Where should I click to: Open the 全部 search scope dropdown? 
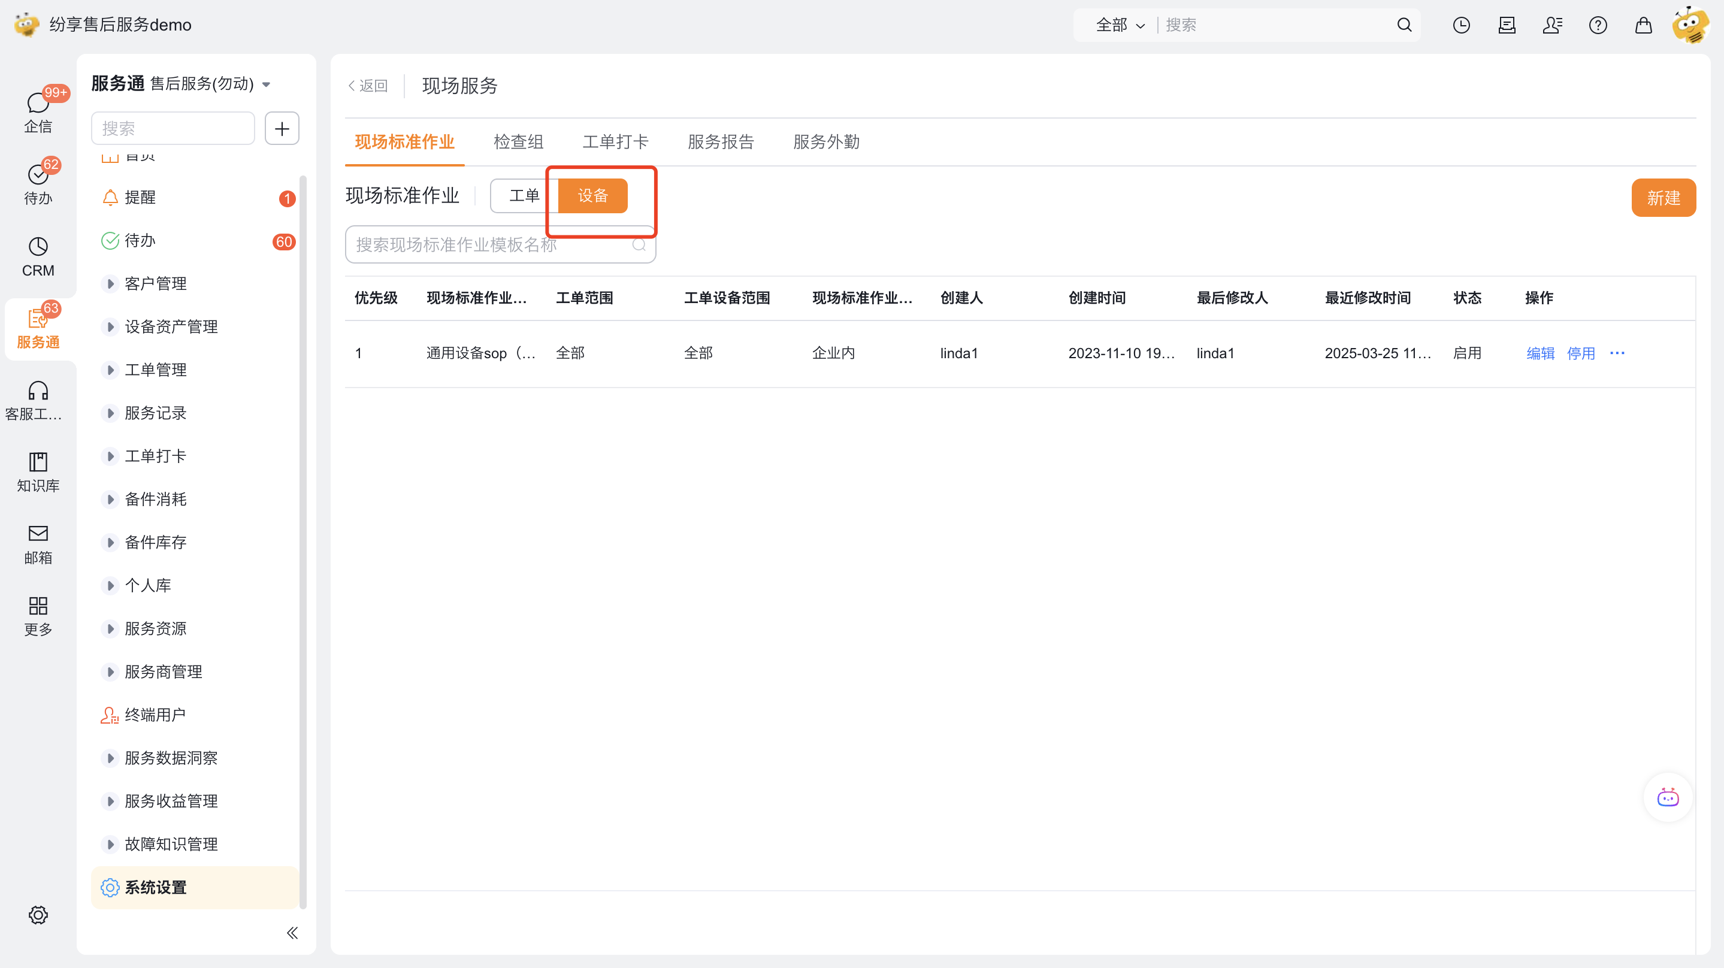1120,25
